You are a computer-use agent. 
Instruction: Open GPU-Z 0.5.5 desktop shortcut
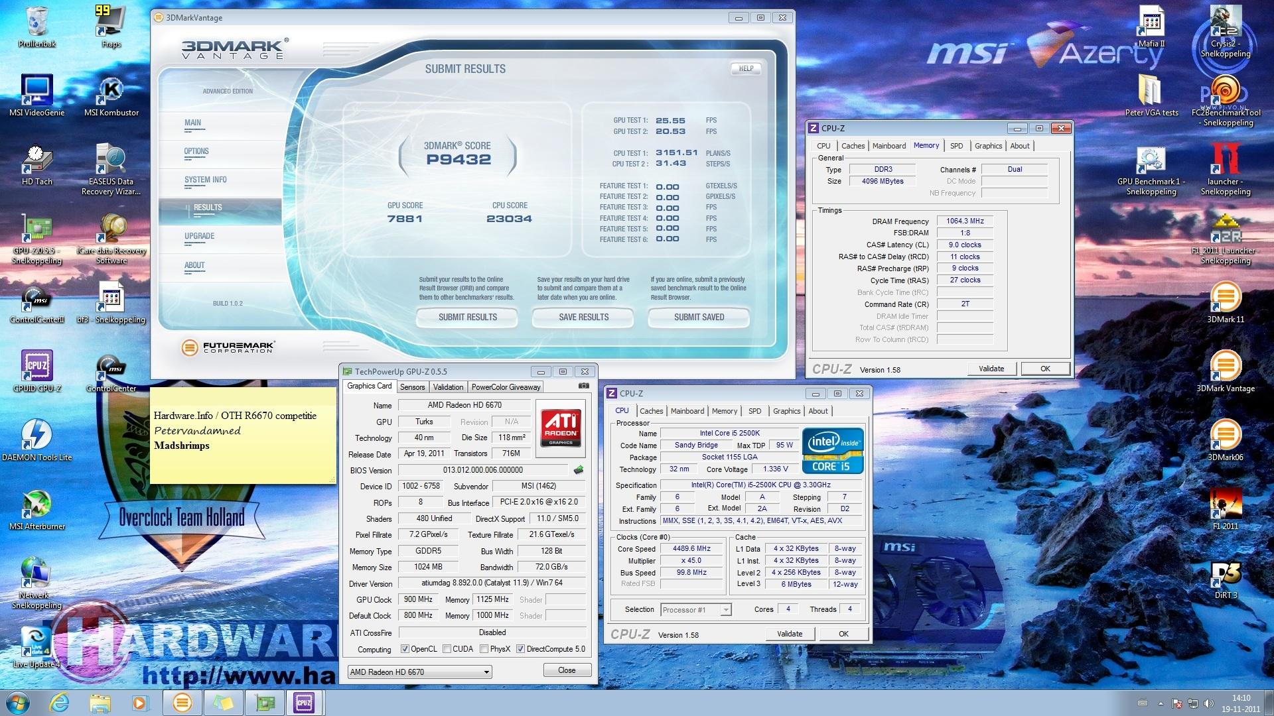(x=37, y=239)
